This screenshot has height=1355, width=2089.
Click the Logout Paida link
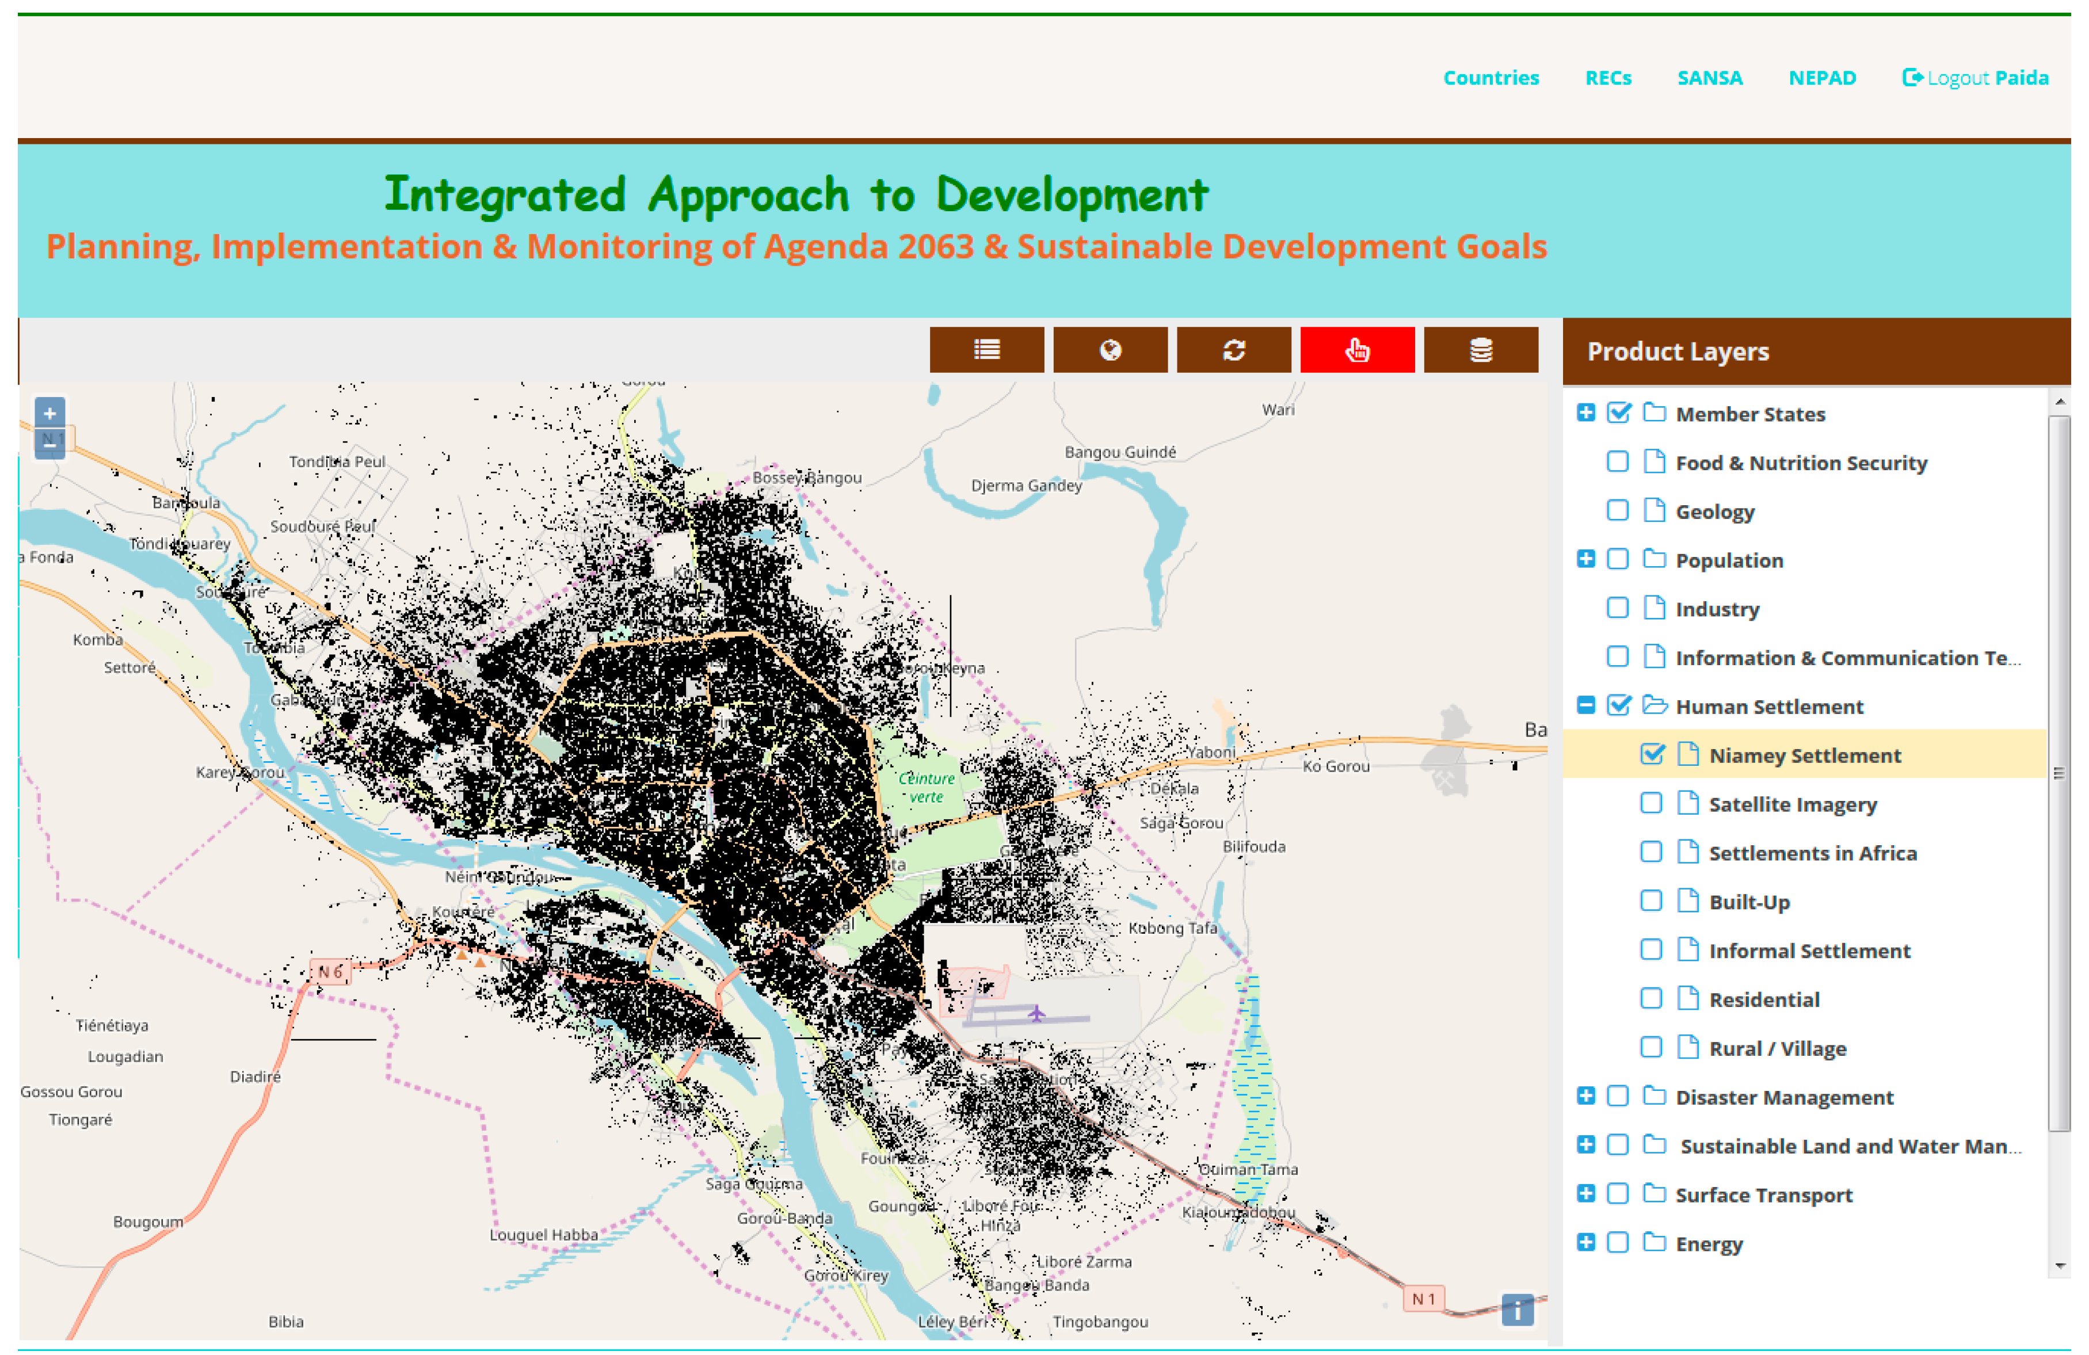point(1975,78)
